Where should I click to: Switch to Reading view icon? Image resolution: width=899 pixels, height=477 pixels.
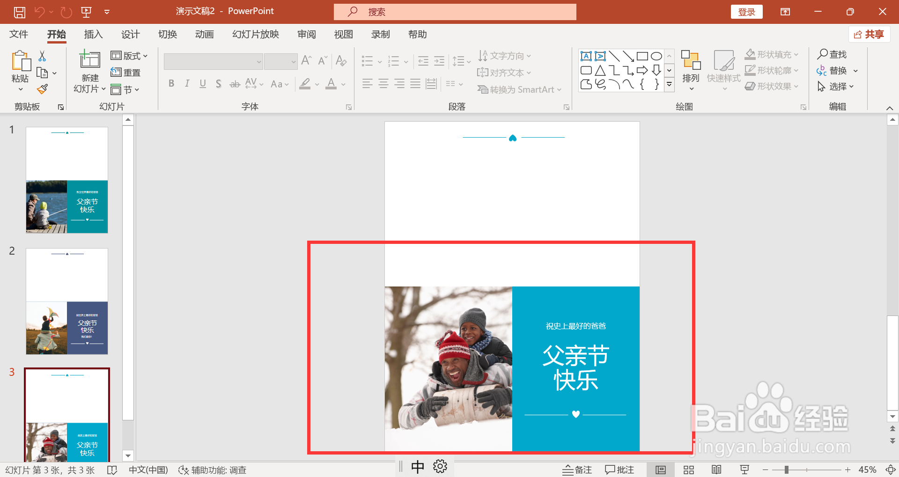[716, 470]
